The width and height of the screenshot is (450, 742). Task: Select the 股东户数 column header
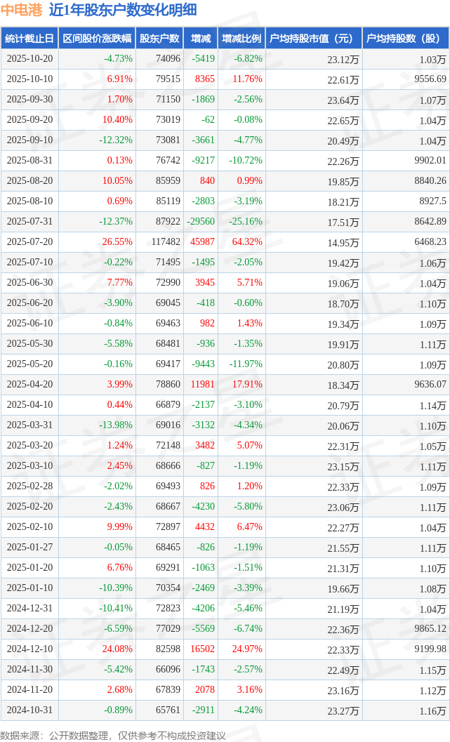click(x=159, y=39)
